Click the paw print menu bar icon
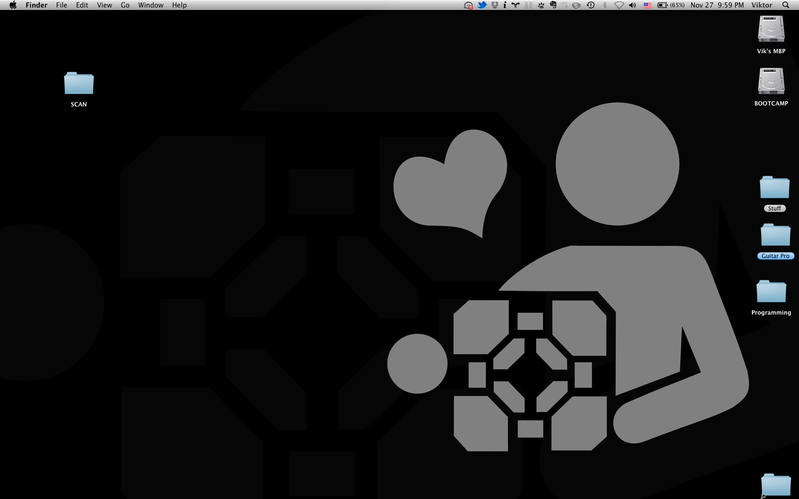The image size is (799, 499). point(541,5)
